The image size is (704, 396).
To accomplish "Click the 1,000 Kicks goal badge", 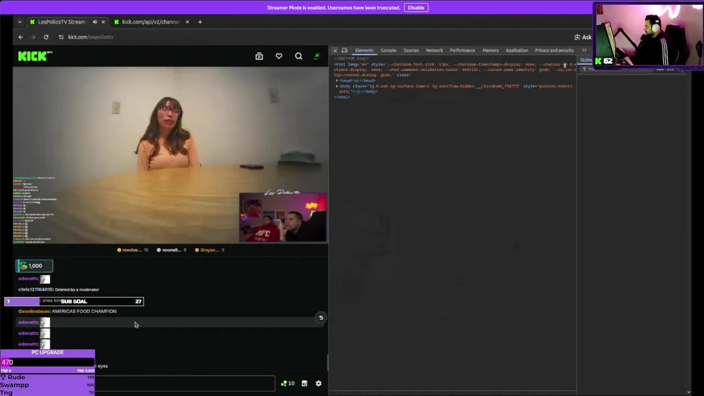I will point(34,266).
